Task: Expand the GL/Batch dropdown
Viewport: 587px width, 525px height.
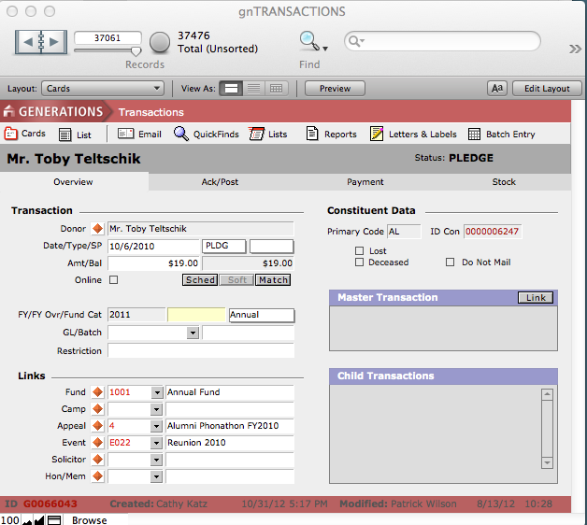Action: tap(193, 333)
